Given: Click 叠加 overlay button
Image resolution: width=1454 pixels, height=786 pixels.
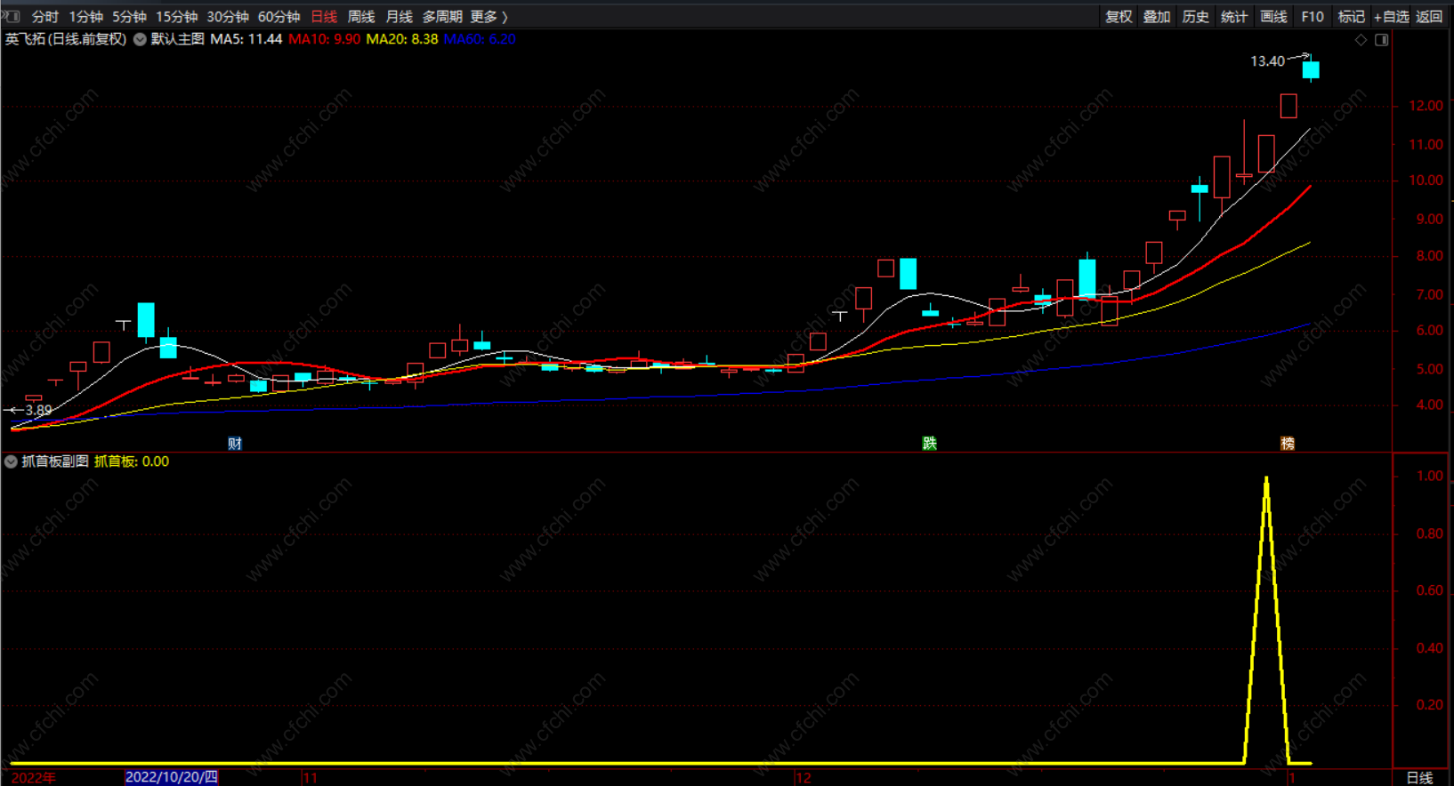Looking at the screenshot, I should tap(1157, 17).
